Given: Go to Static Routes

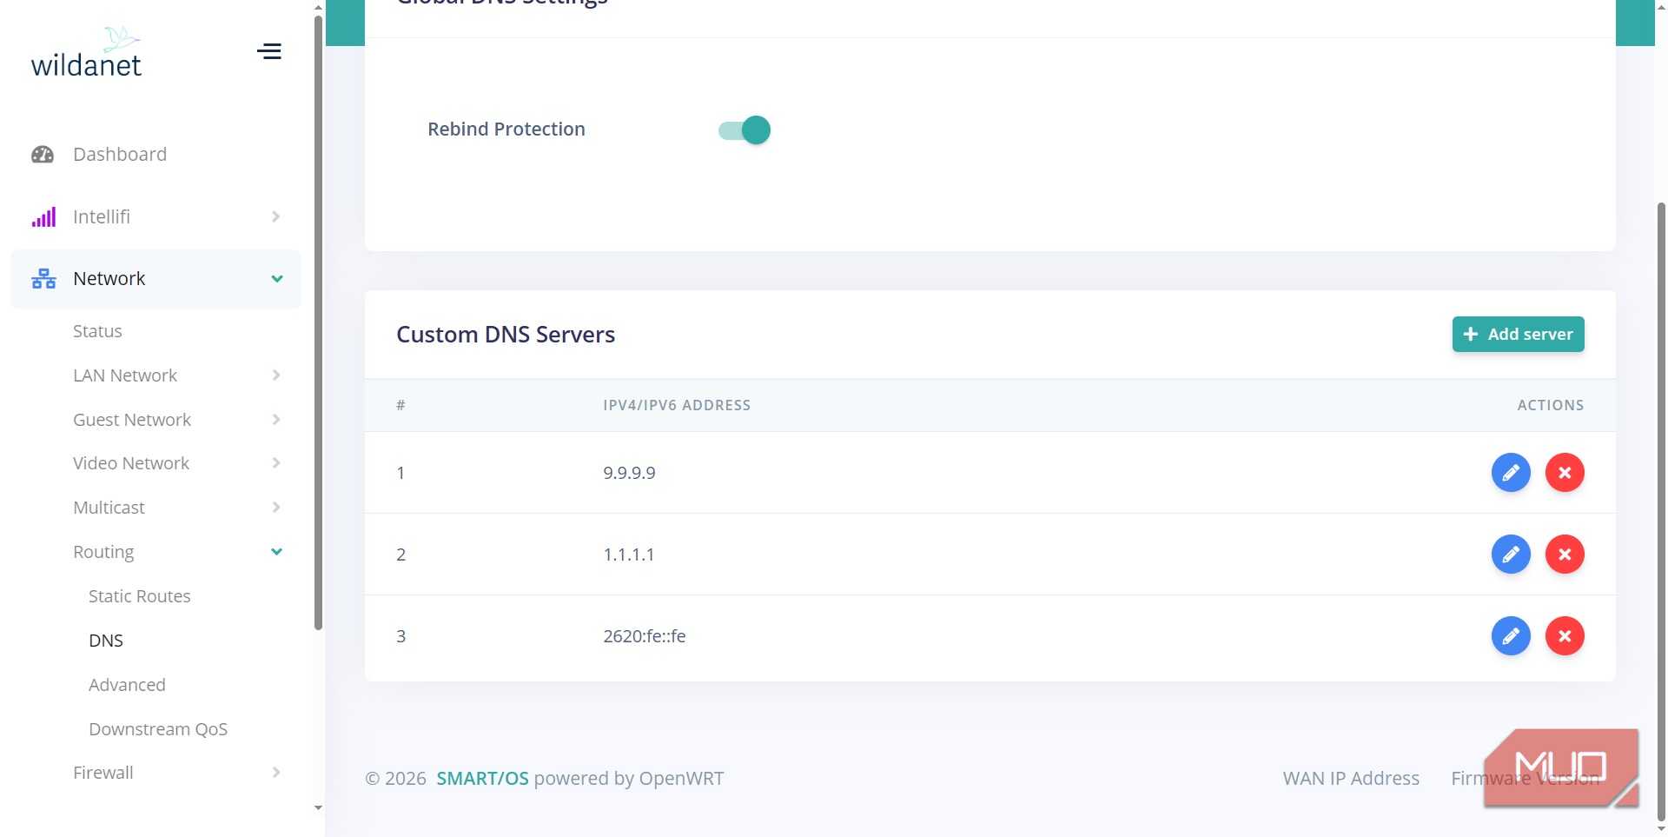Looking at the screenshot, I should pos(140,596).
